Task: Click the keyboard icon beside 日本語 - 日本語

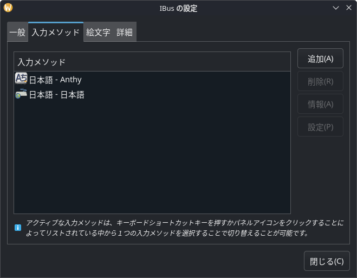Action: pos(21,94)
